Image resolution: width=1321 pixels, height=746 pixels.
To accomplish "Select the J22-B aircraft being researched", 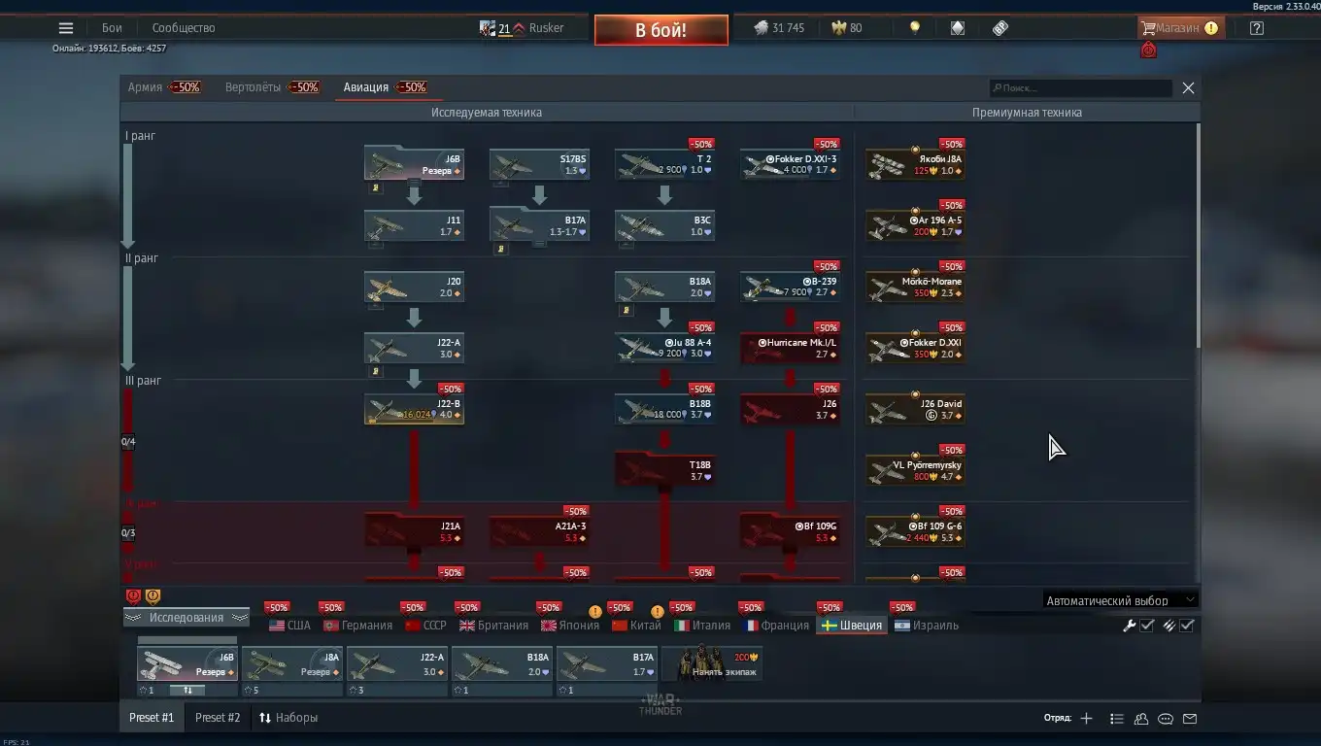I will point(414,410).
